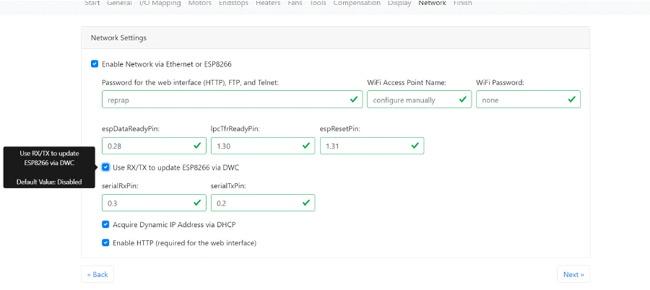Go to the previous page with Back
Viewport: 650px width, 290px height.
tap(97, 274)
